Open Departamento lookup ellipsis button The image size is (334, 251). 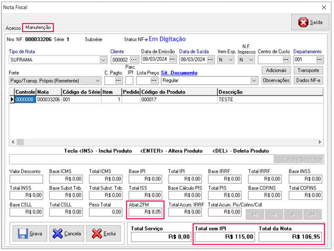tap(319, 59)
